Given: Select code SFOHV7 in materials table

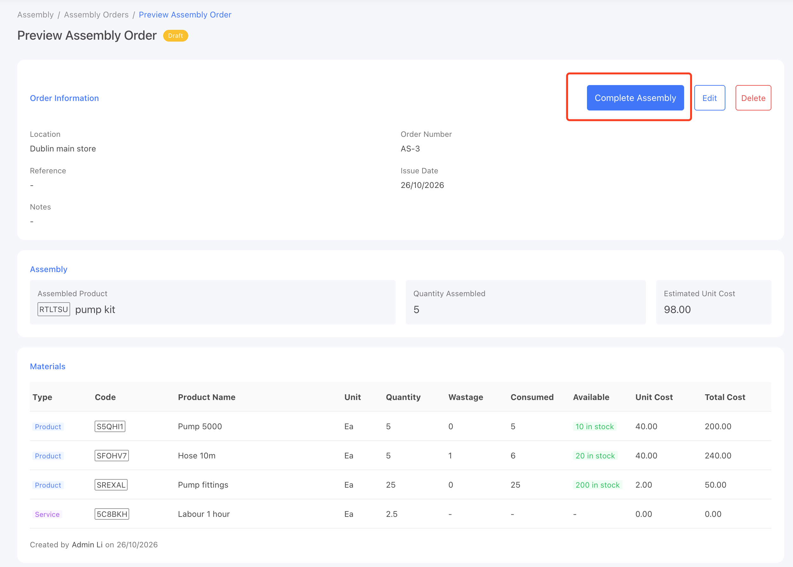Looking at the screenshot, I should point(111,456).
